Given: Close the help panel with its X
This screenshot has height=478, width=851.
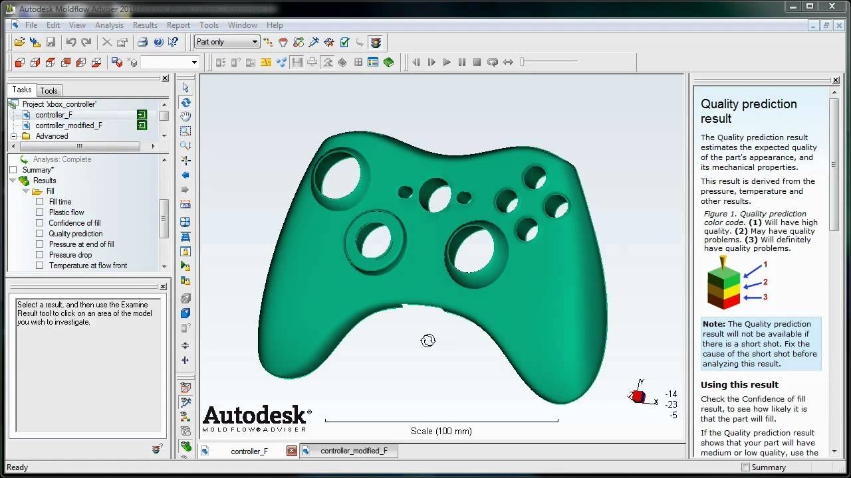Looking at the screenshot, I should 836,80.
